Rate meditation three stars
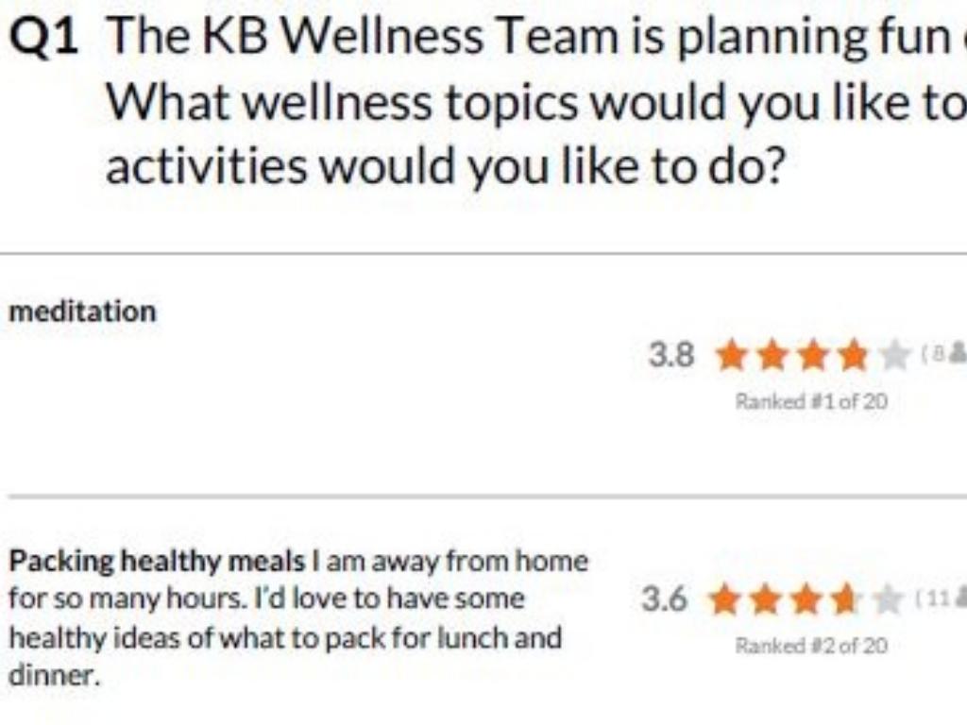This screenshot has height=725, width=967. [x=813, y=356]
